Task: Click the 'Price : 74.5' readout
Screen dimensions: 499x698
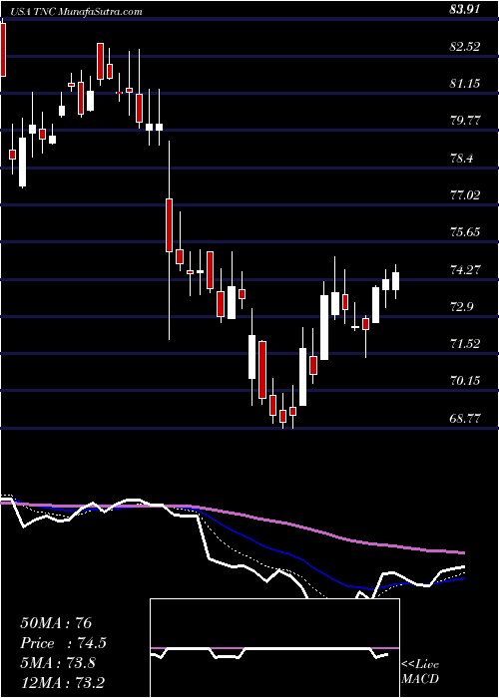Action: (63, 643)
